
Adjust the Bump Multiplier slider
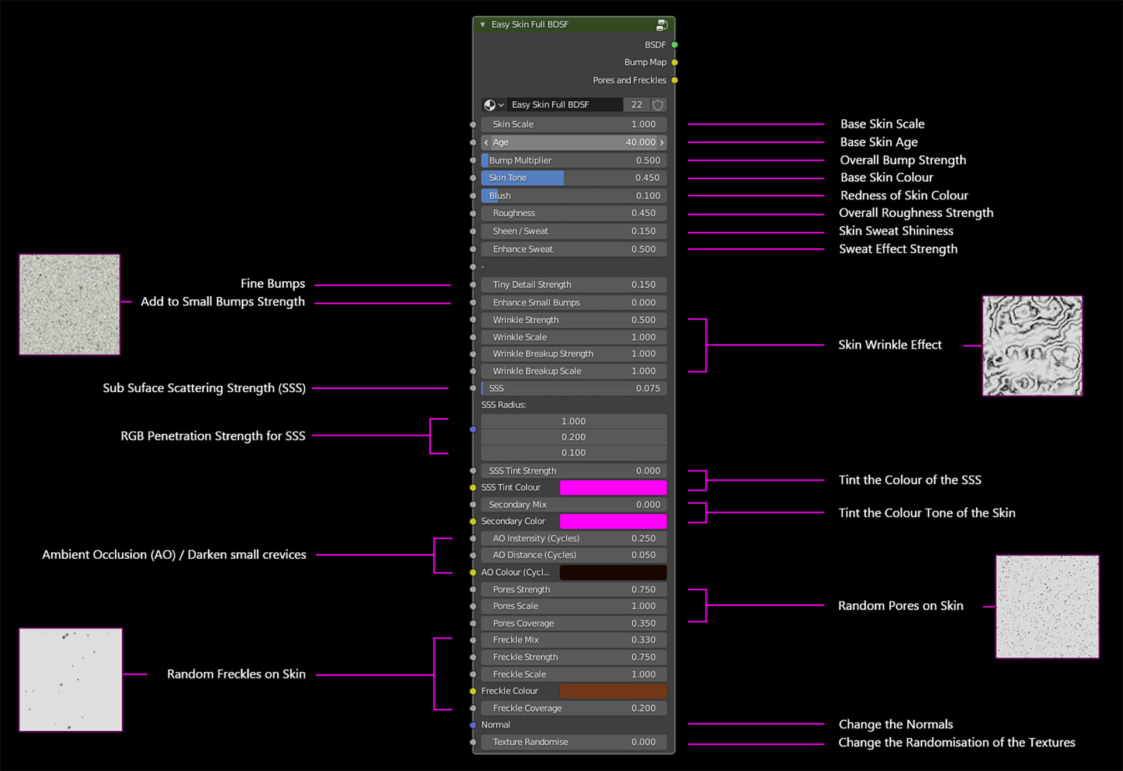(x=574, y=160)
